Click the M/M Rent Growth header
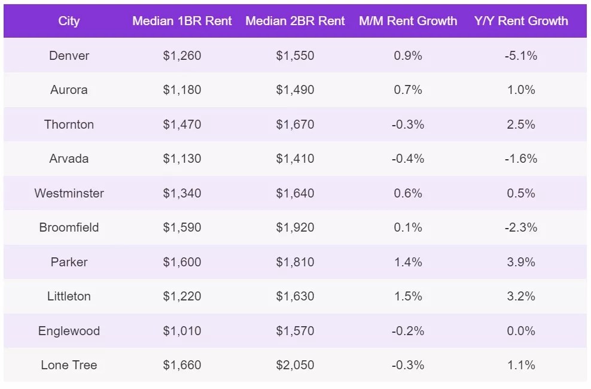 tap(408, 21)
